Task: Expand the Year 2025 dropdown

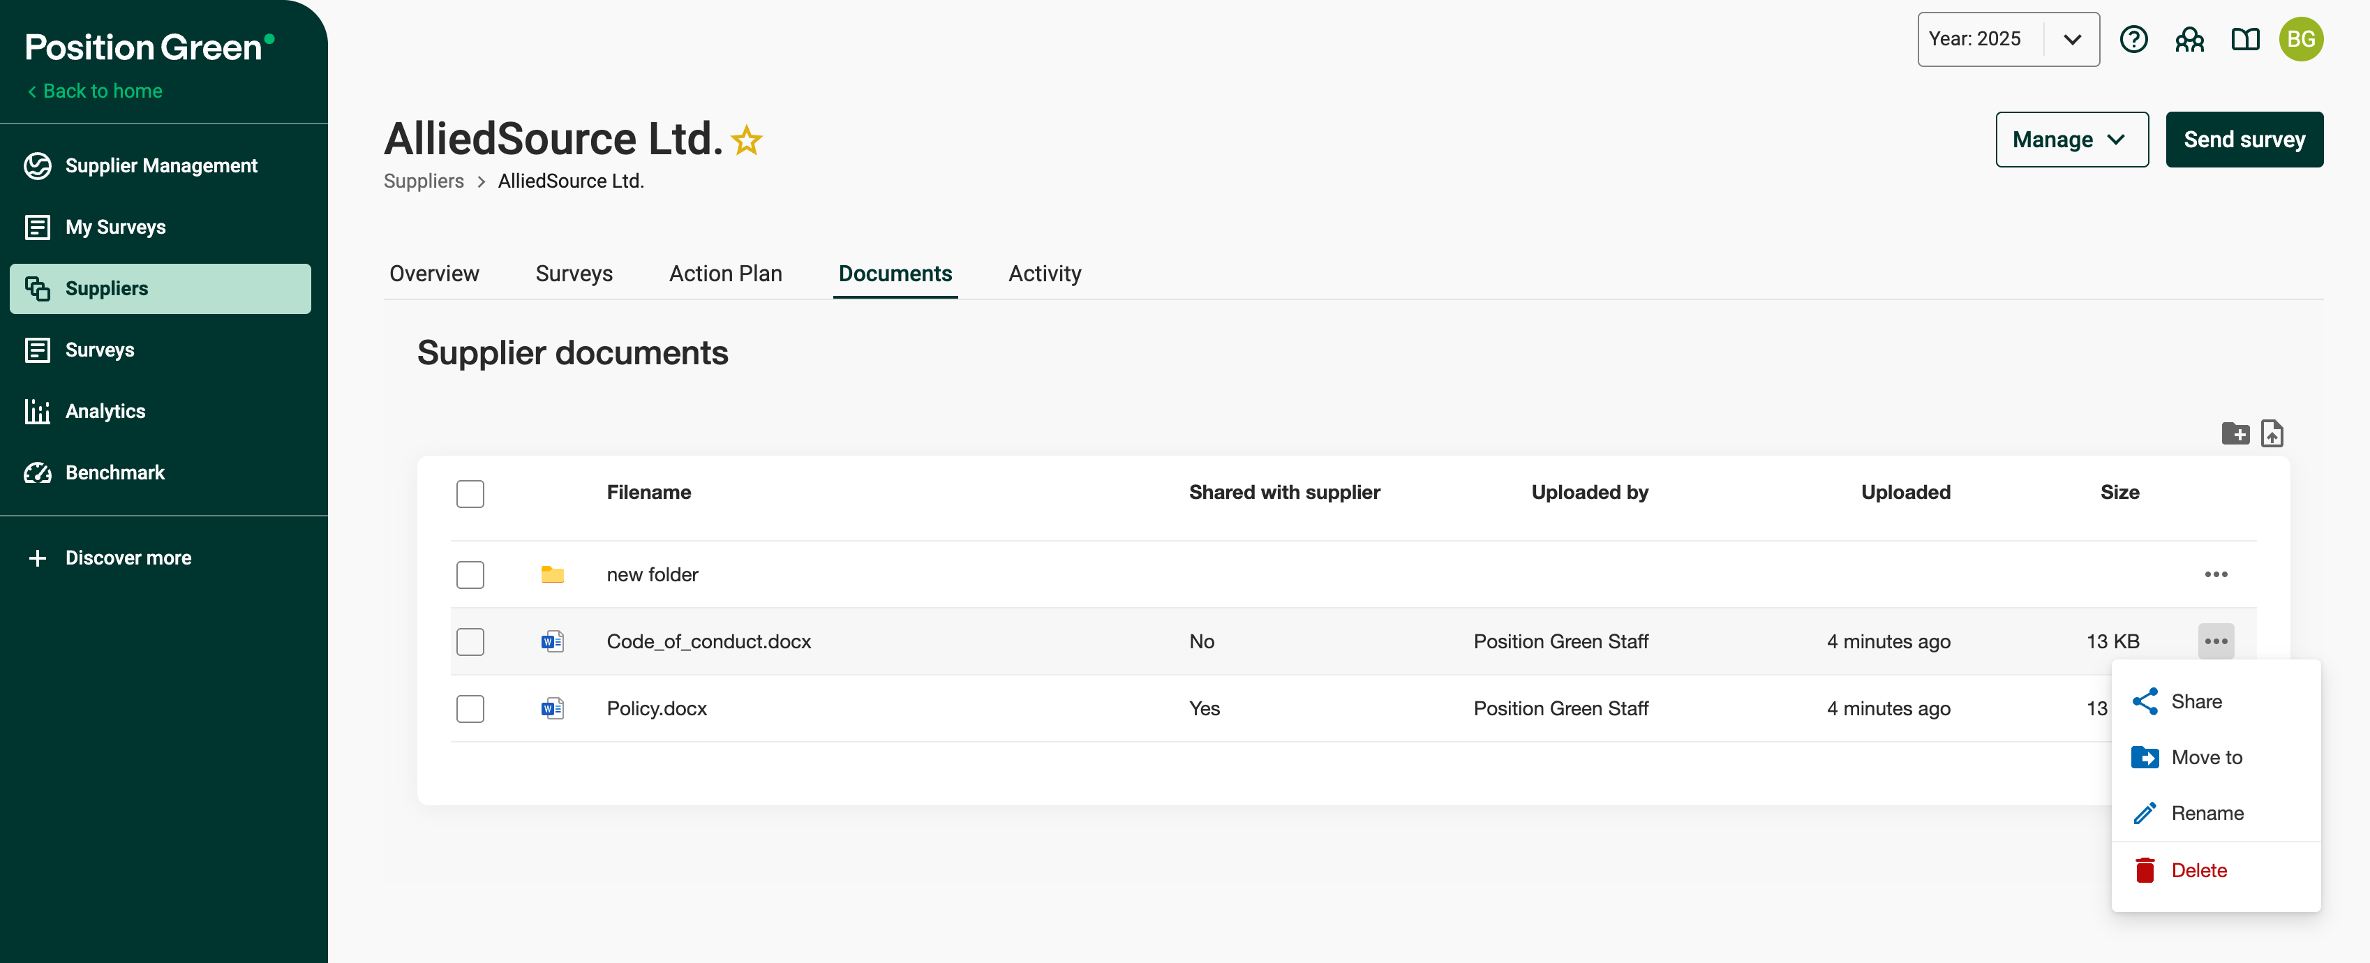Action: point(2008,40)
